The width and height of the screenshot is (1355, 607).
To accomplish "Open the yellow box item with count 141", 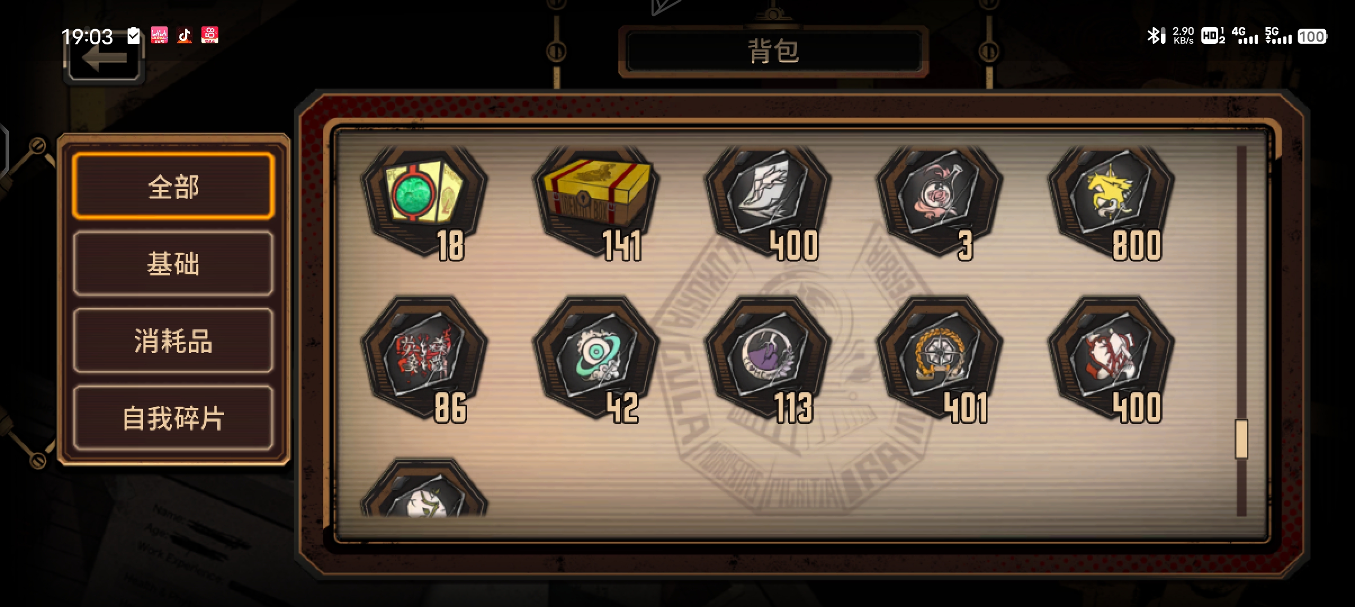I will pyautogui.click(x=596, y=202).
